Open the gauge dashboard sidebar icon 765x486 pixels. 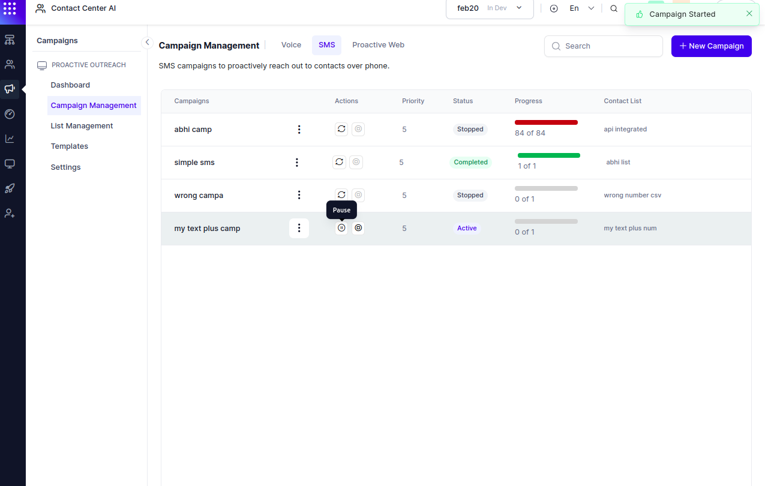10,114
